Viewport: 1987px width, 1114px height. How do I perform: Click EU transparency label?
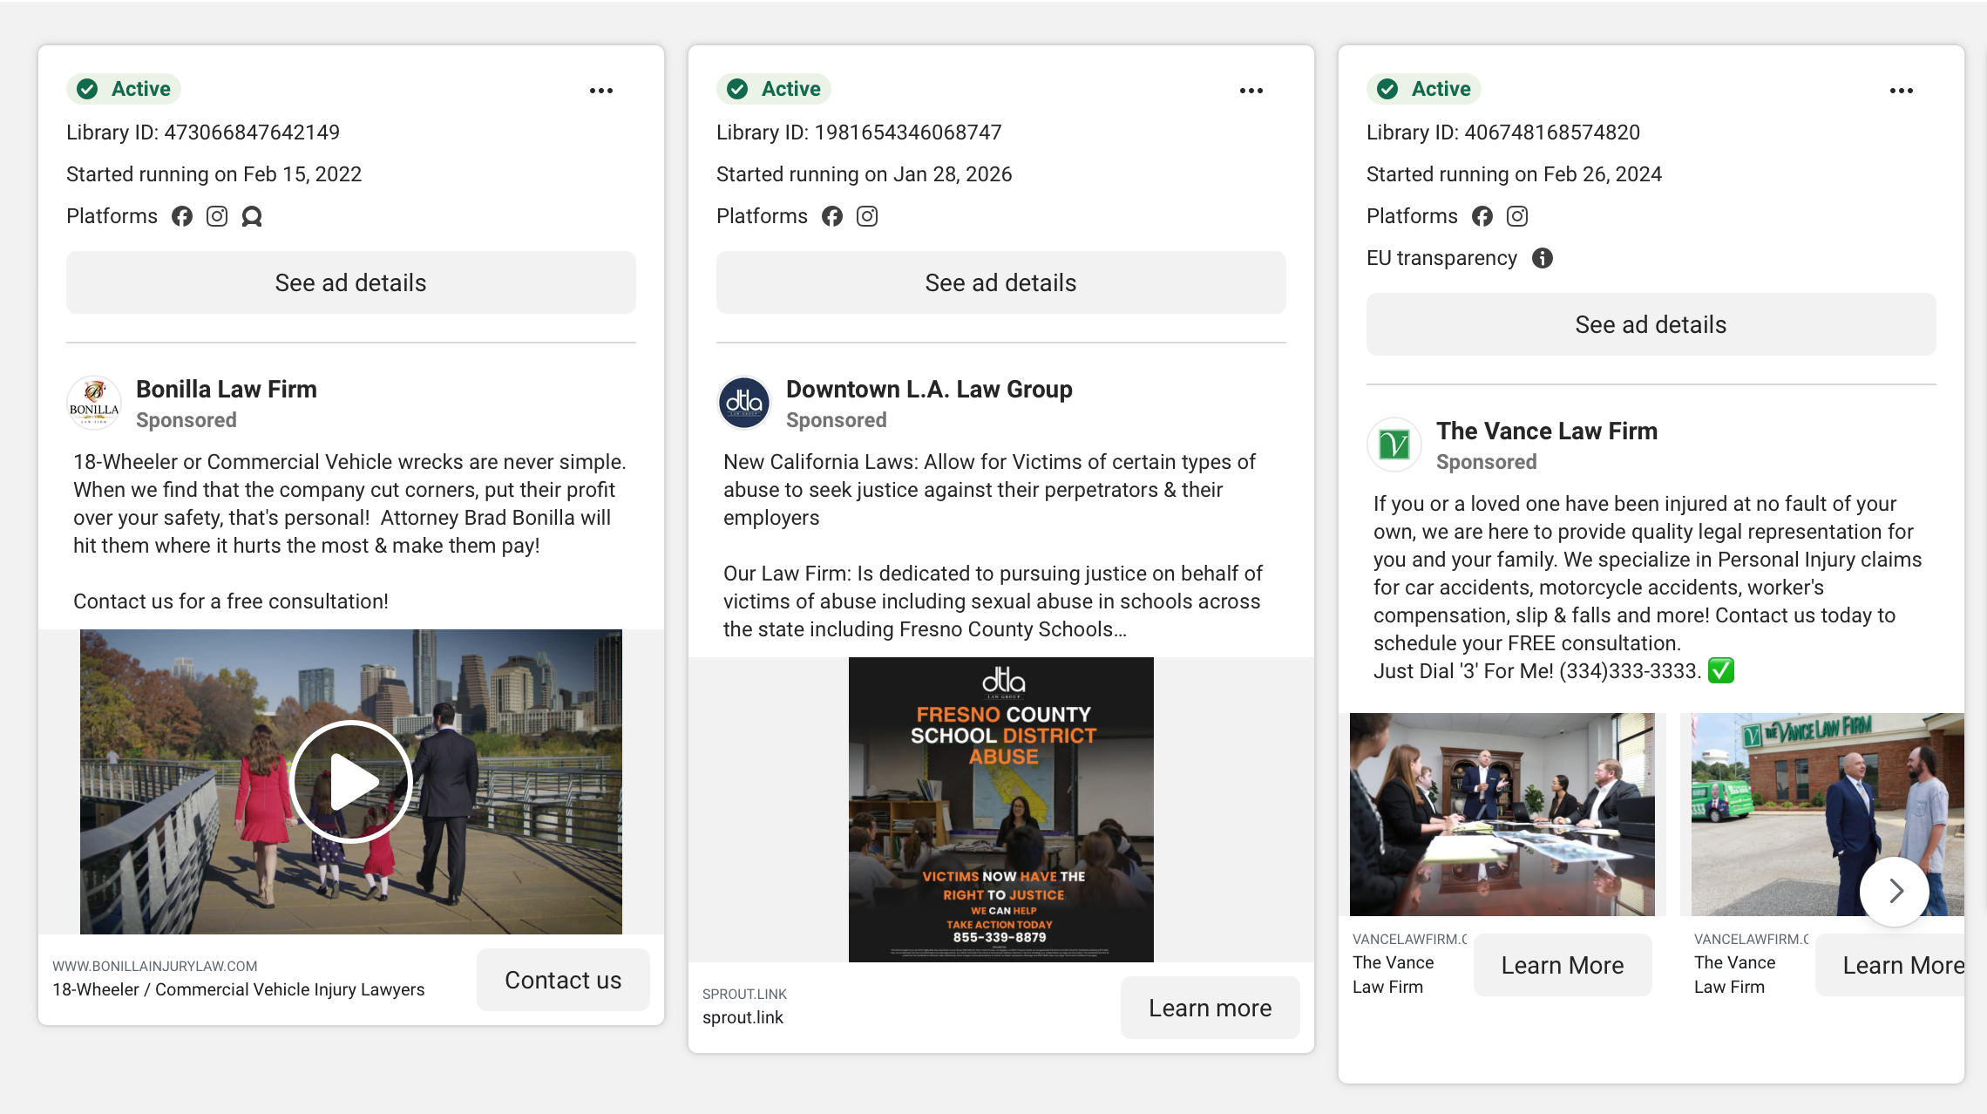click(1441, 258)
